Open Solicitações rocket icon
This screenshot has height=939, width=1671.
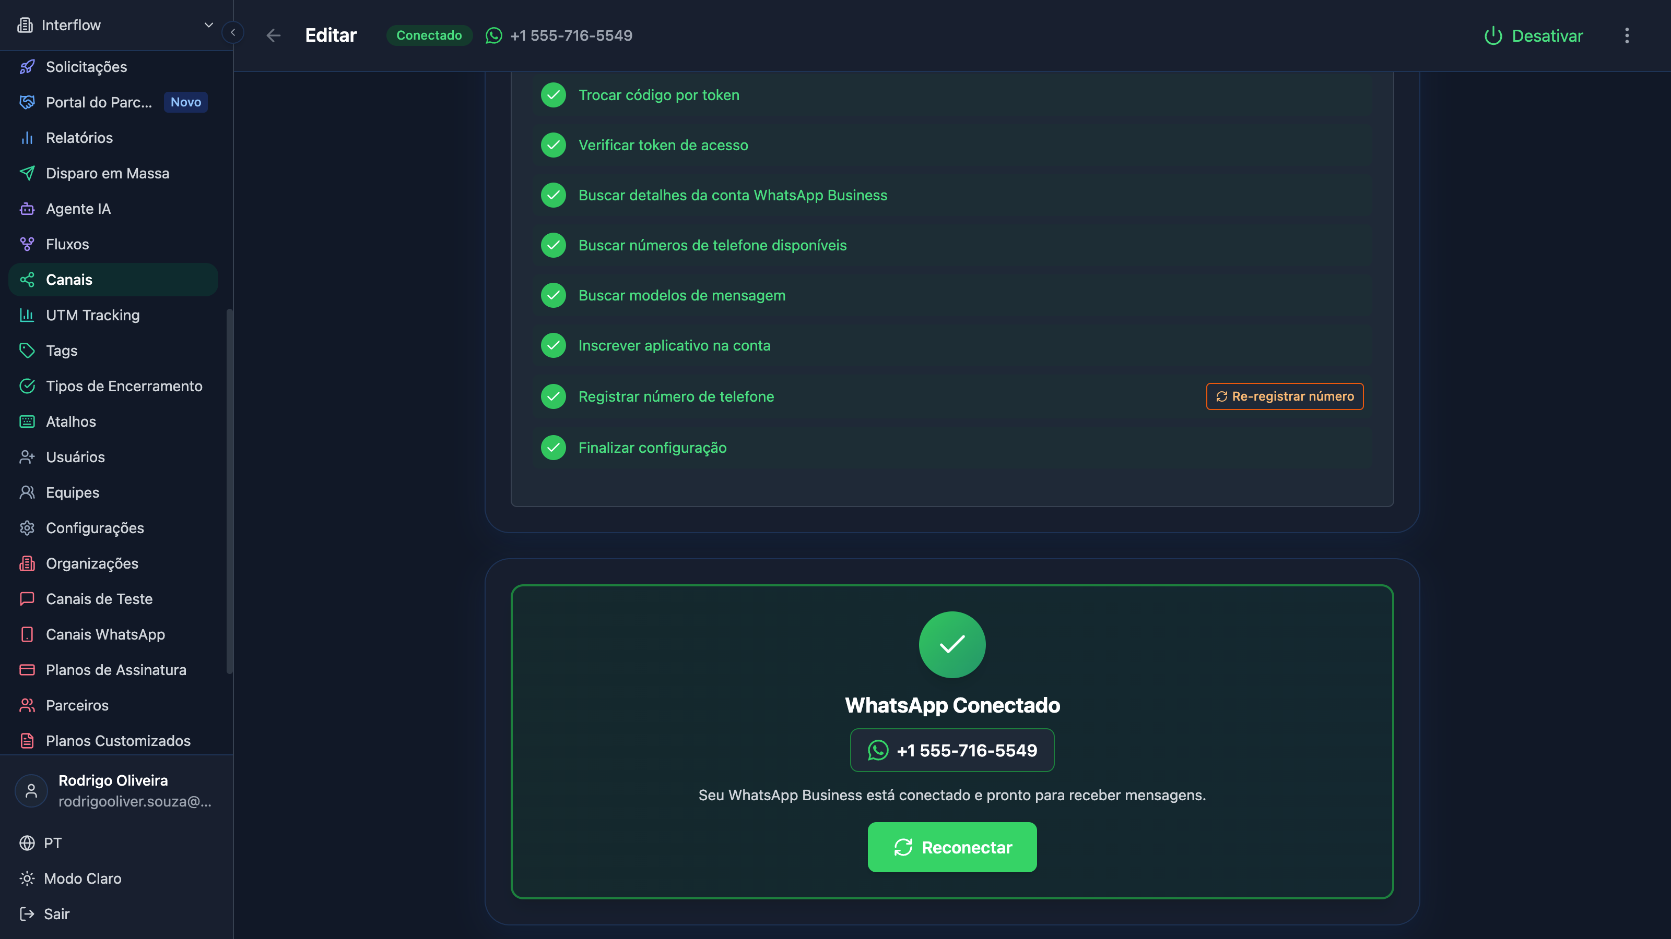(27, 67)
